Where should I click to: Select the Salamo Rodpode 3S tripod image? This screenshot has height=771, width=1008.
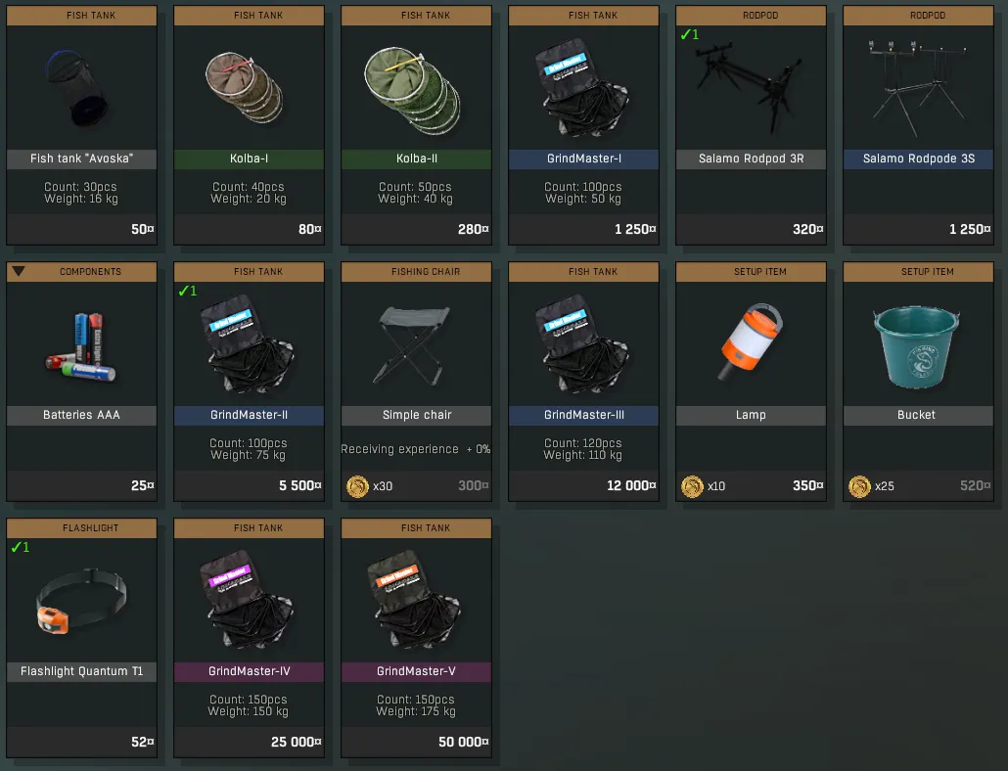click(x=917, y=85)
